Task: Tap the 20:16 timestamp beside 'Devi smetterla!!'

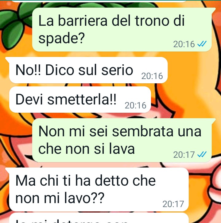Action: [135, 105]
